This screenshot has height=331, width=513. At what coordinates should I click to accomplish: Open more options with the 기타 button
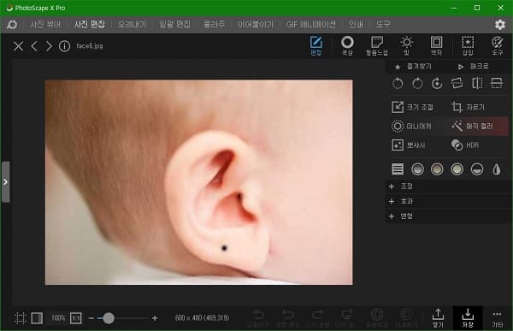pos(498,319)
